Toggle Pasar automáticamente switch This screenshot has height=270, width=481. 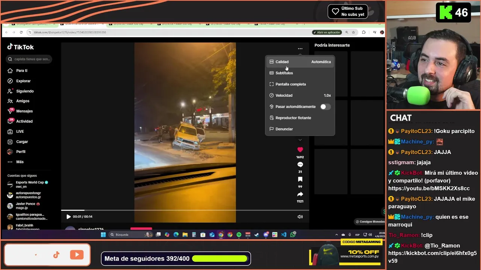tap(325, 107)
